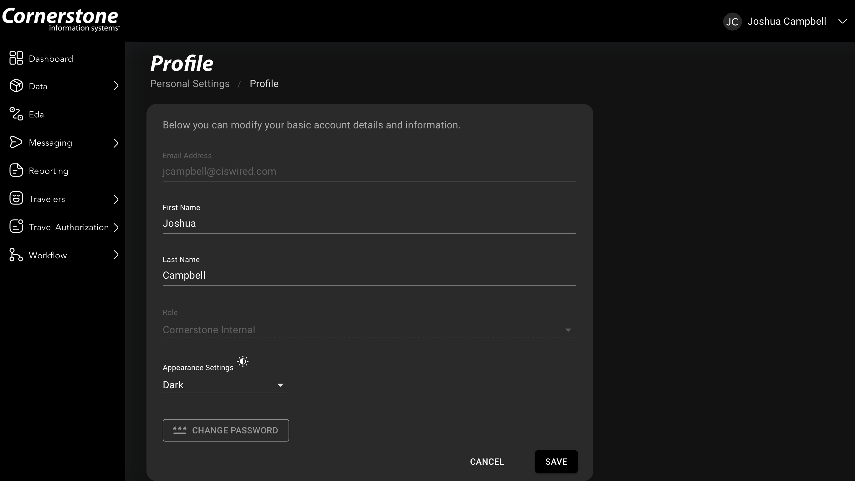
Task: Go to Personal Settings breadcrumb
Action: click(x=190, y=84)
